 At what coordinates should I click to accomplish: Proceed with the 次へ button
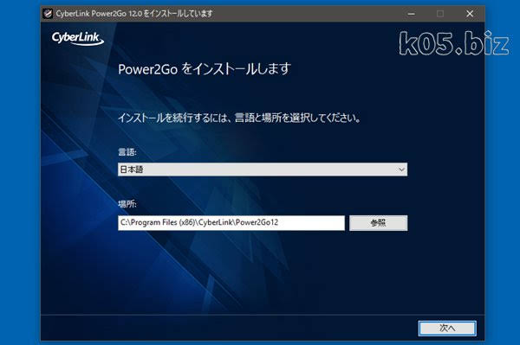click(x=447, y=328)
